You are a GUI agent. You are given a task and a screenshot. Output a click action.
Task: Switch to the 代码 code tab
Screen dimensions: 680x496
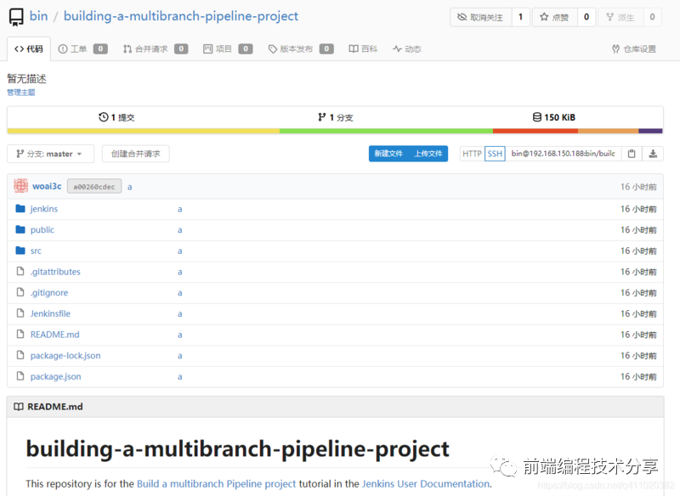coord(29,49)
